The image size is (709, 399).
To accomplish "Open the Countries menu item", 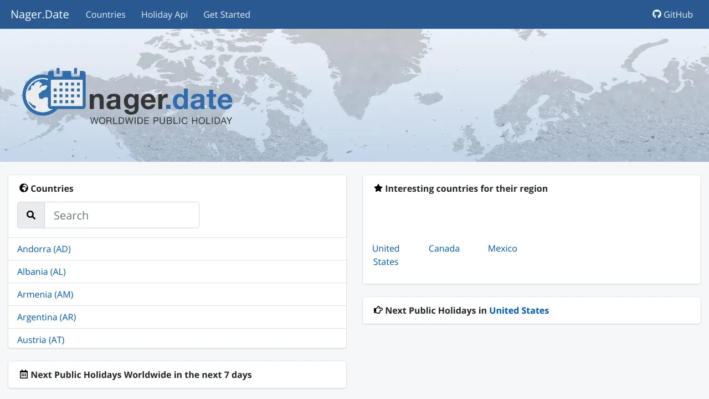I will [106, 14].
